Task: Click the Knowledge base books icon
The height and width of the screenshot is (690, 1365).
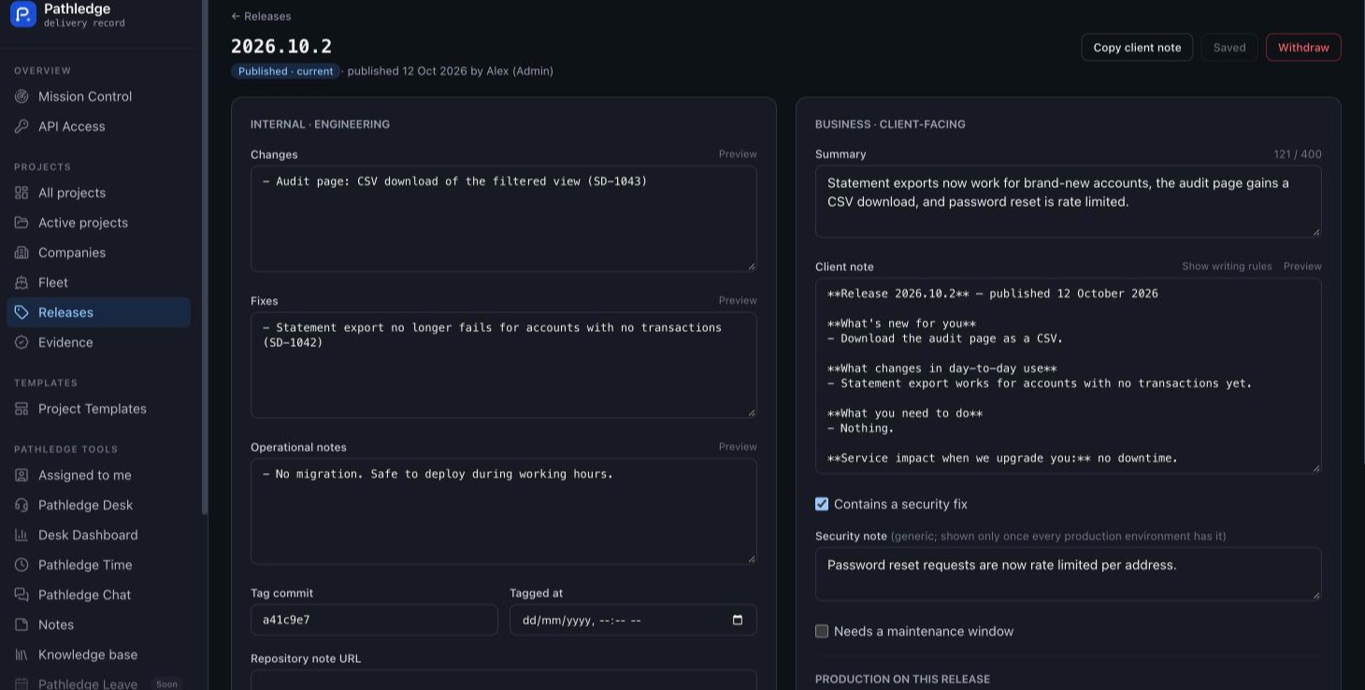Action: click(22, 654)
